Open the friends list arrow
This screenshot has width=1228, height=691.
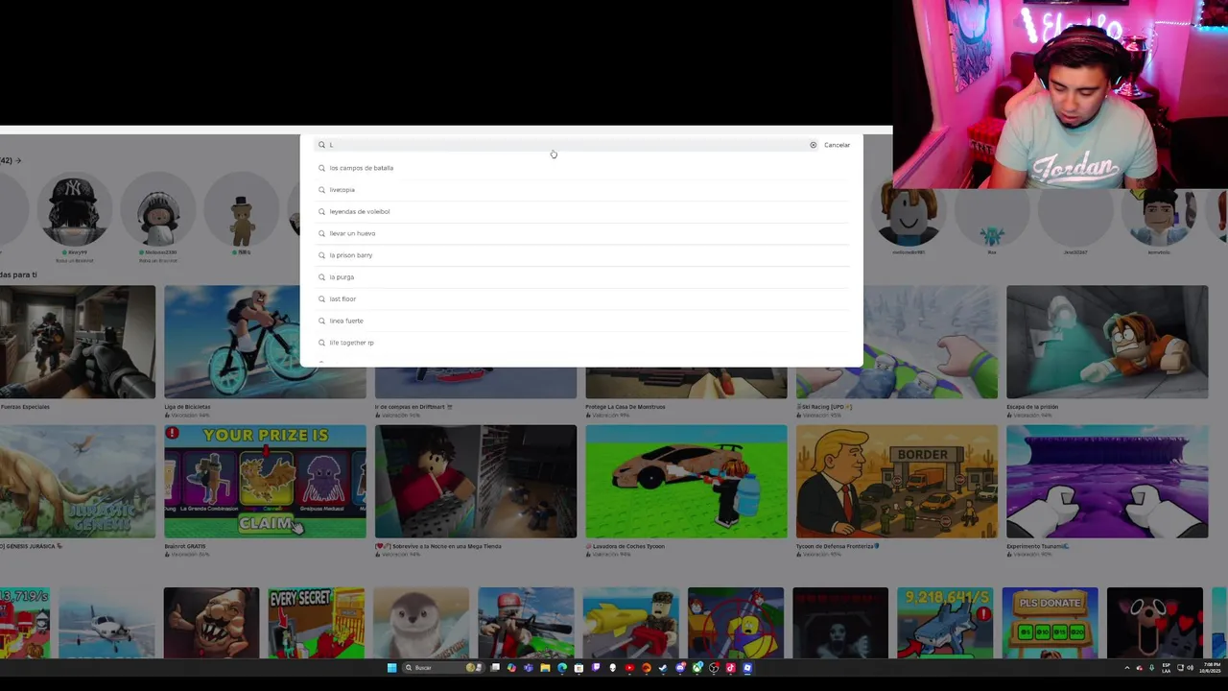coord(17,160)
